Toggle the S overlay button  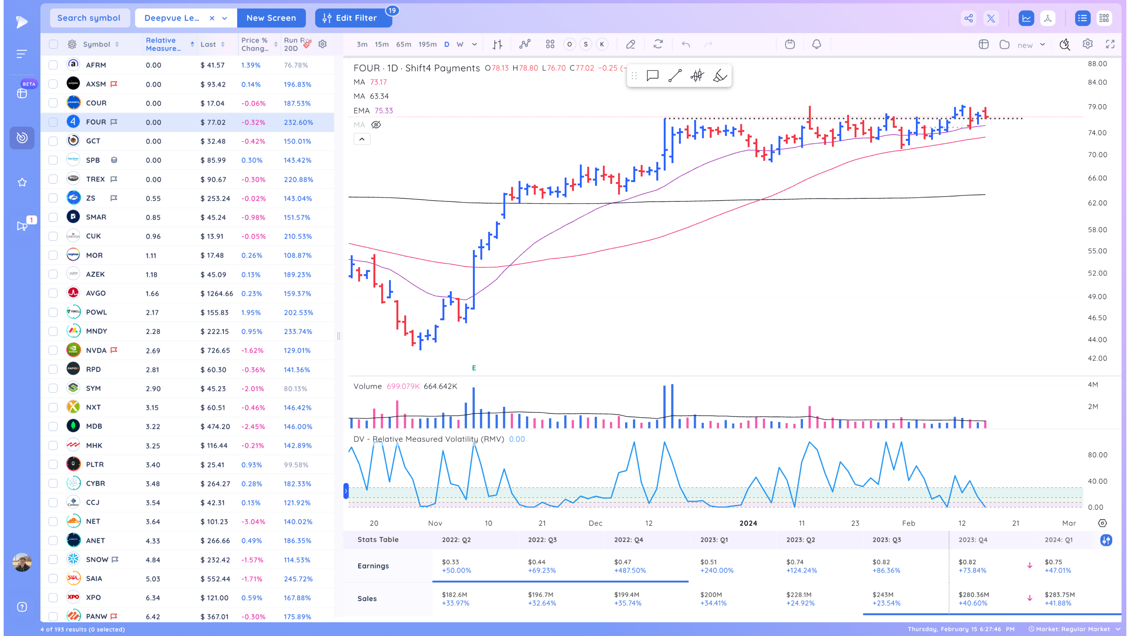click(x=586, y=44)
